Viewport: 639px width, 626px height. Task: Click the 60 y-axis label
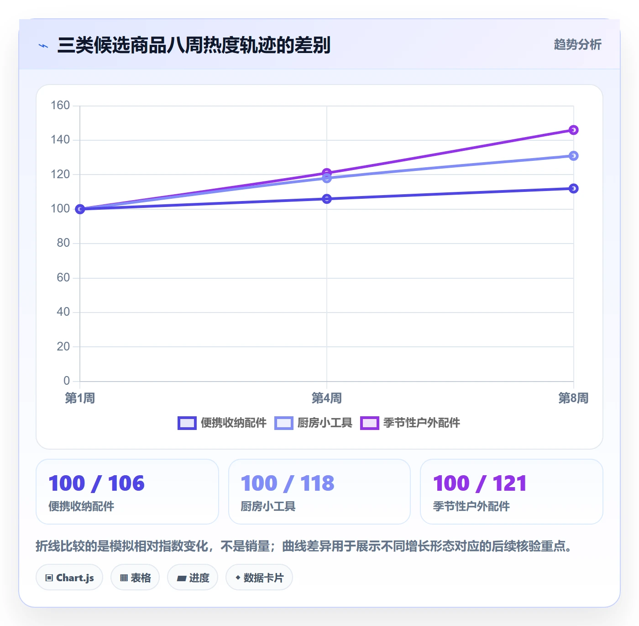click(x=63, y=278)
